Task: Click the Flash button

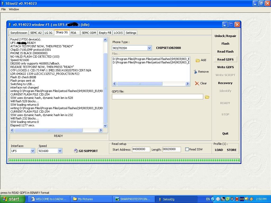Action: [x=225, y=44]
